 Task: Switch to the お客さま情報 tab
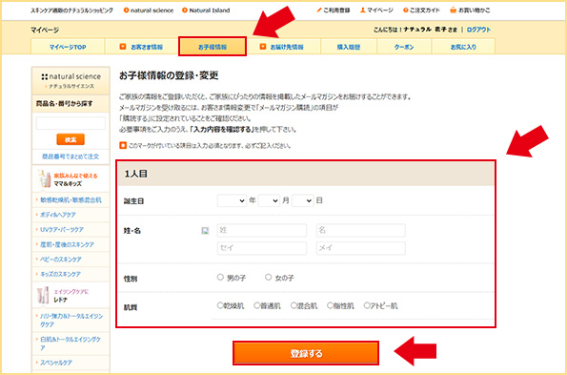pyautogui.click(x=141, y=47)
